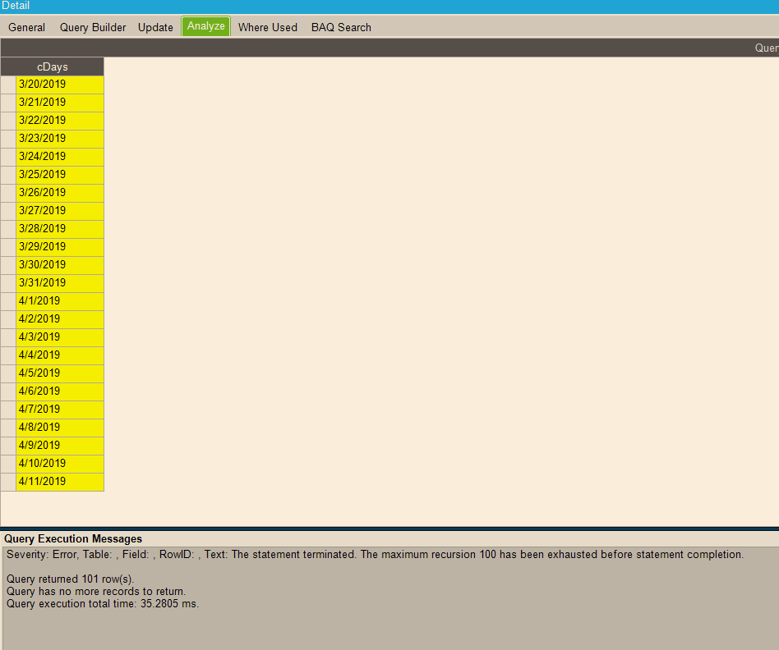This screenshot has height=650, width=779.
Task: Select the 3/30/2019 cell
Action: 60,265
